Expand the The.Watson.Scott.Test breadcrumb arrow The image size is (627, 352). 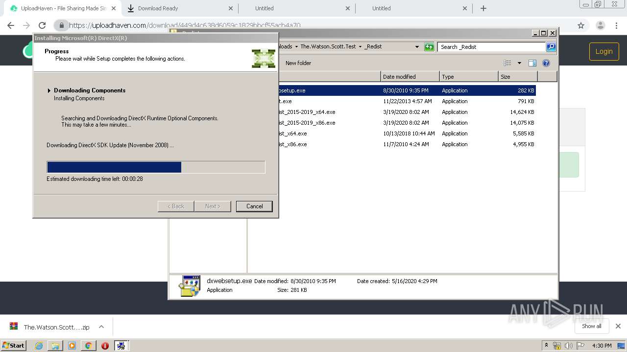click(360, 47)
